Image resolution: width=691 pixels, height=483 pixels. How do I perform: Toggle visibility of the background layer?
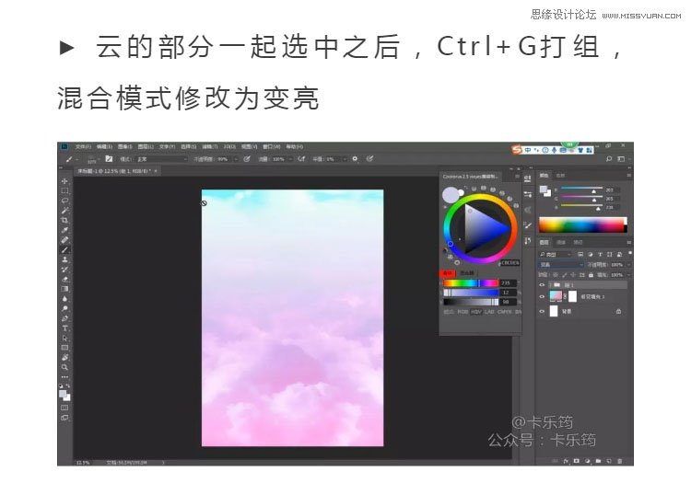542,312
